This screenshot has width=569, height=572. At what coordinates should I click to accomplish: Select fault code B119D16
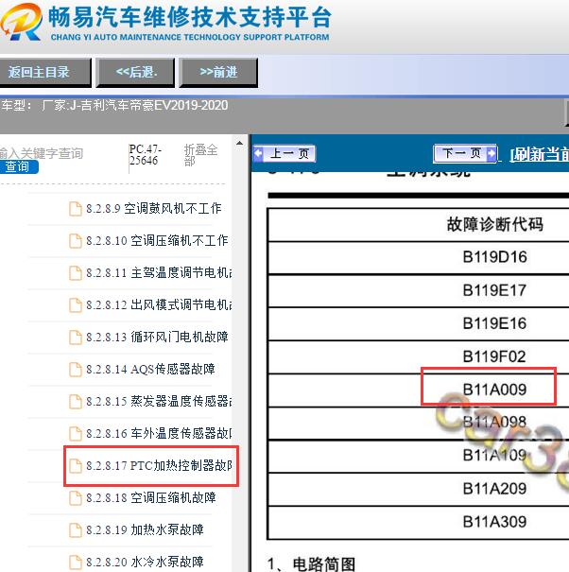point(494,257)
